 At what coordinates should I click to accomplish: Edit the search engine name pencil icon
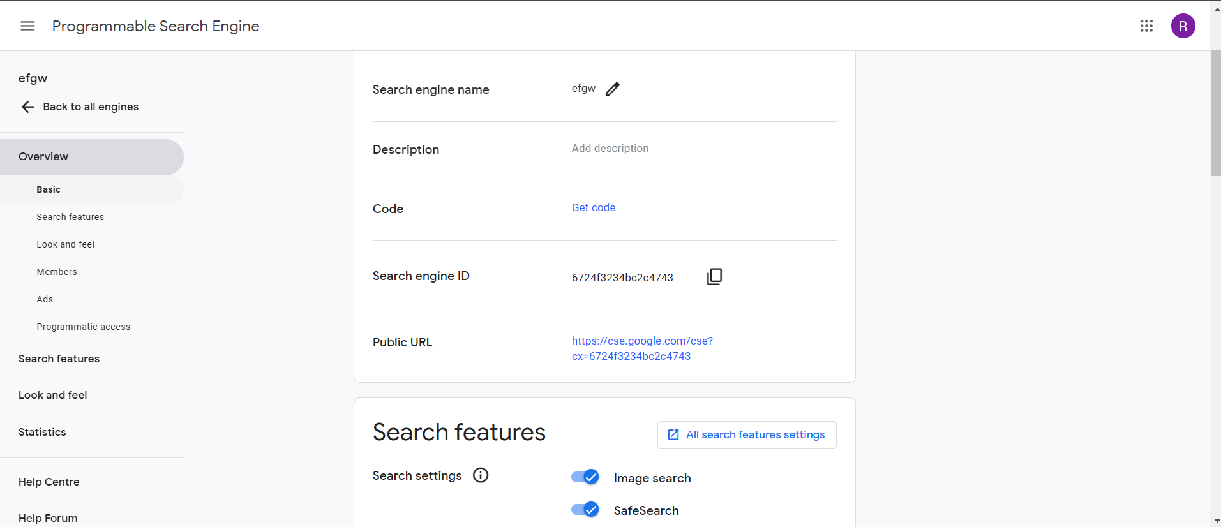613,89
